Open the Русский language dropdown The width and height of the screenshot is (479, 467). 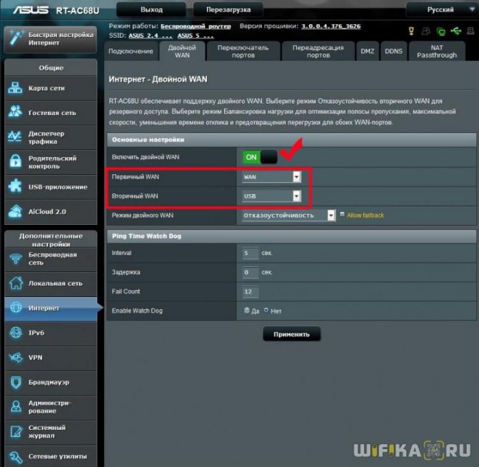click(x=442, y=10)
